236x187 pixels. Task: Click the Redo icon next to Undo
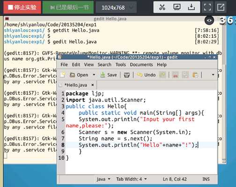pyautogui.click(x=162, y=75)
